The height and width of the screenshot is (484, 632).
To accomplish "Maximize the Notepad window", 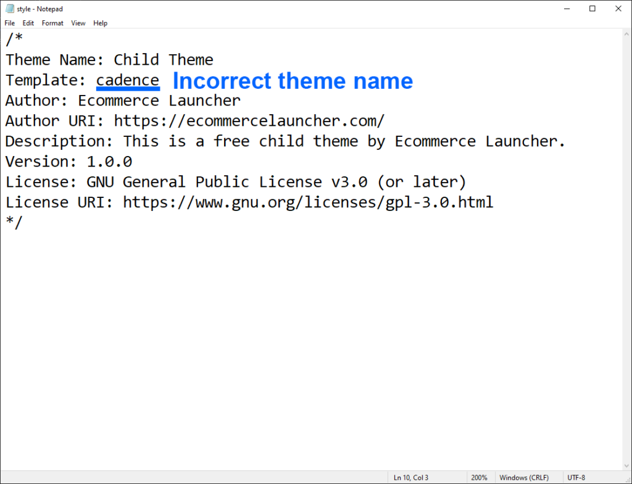I will click(x=592, y=9).
